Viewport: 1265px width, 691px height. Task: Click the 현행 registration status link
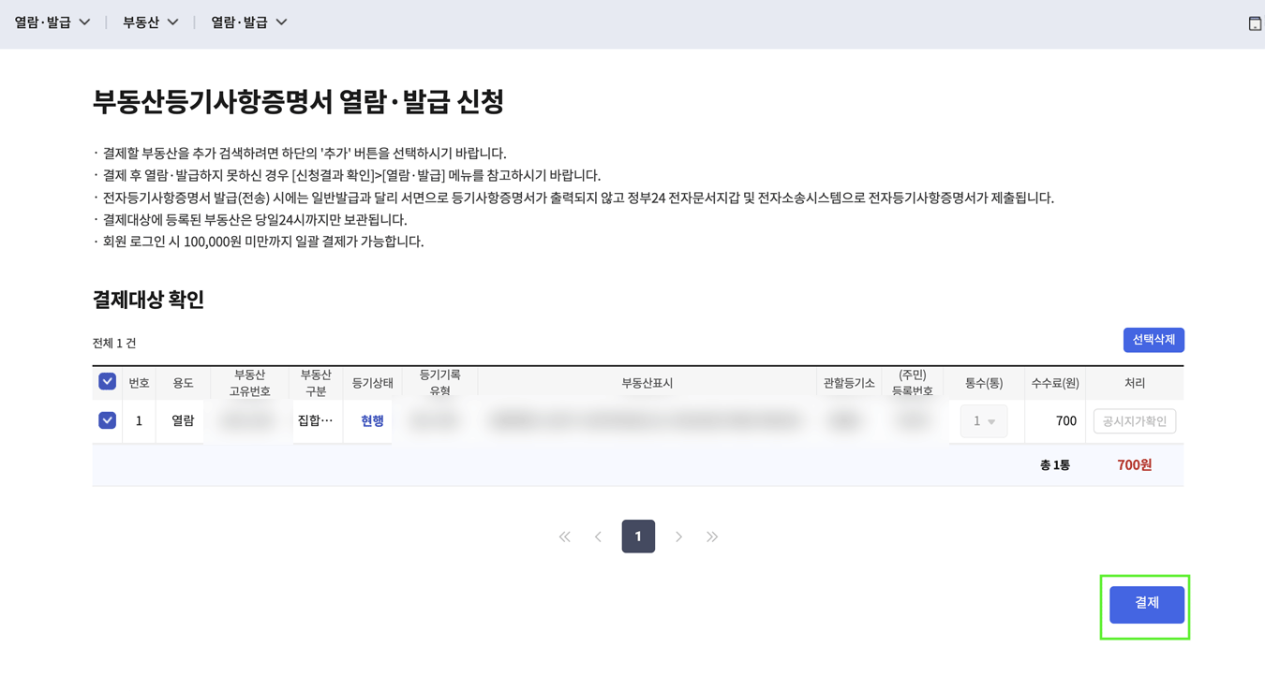click(371, 420)
